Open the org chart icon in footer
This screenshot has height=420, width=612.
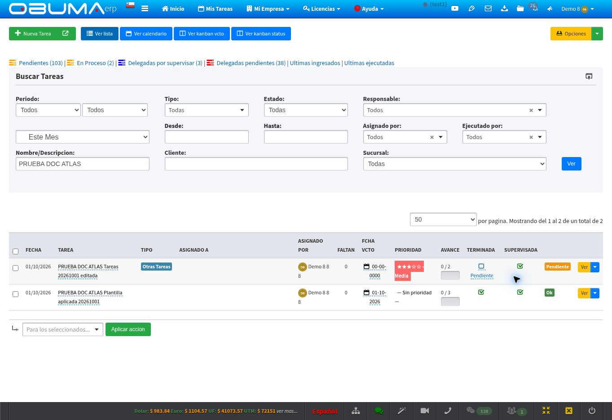(x=356, y=411)
